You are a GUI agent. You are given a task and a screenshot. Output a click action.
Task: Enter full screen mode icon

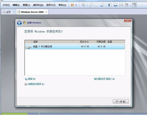(x=121, y=5)
